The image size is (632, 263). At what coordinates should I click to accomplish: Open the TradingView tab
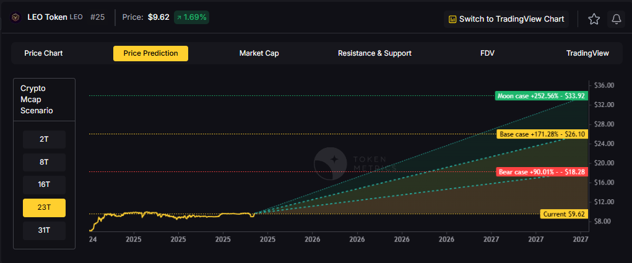(587, 53)
